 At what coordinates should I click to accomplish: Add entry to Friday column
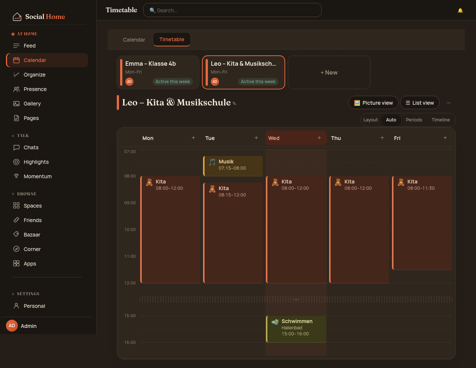tap(445, 138)
